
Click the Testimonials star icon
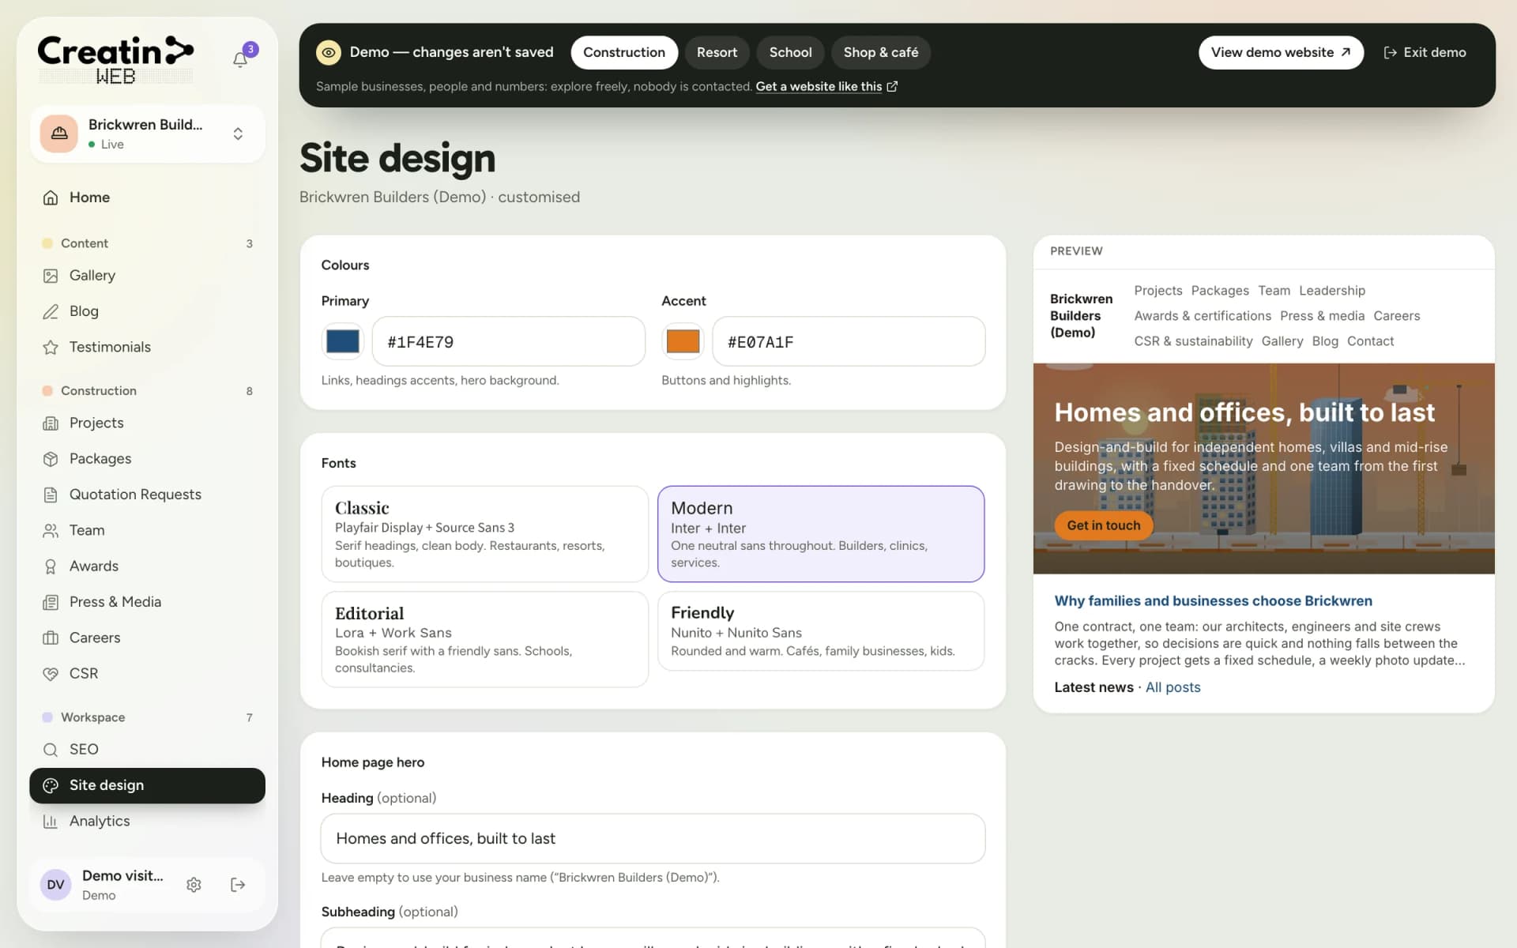point(51,347)
